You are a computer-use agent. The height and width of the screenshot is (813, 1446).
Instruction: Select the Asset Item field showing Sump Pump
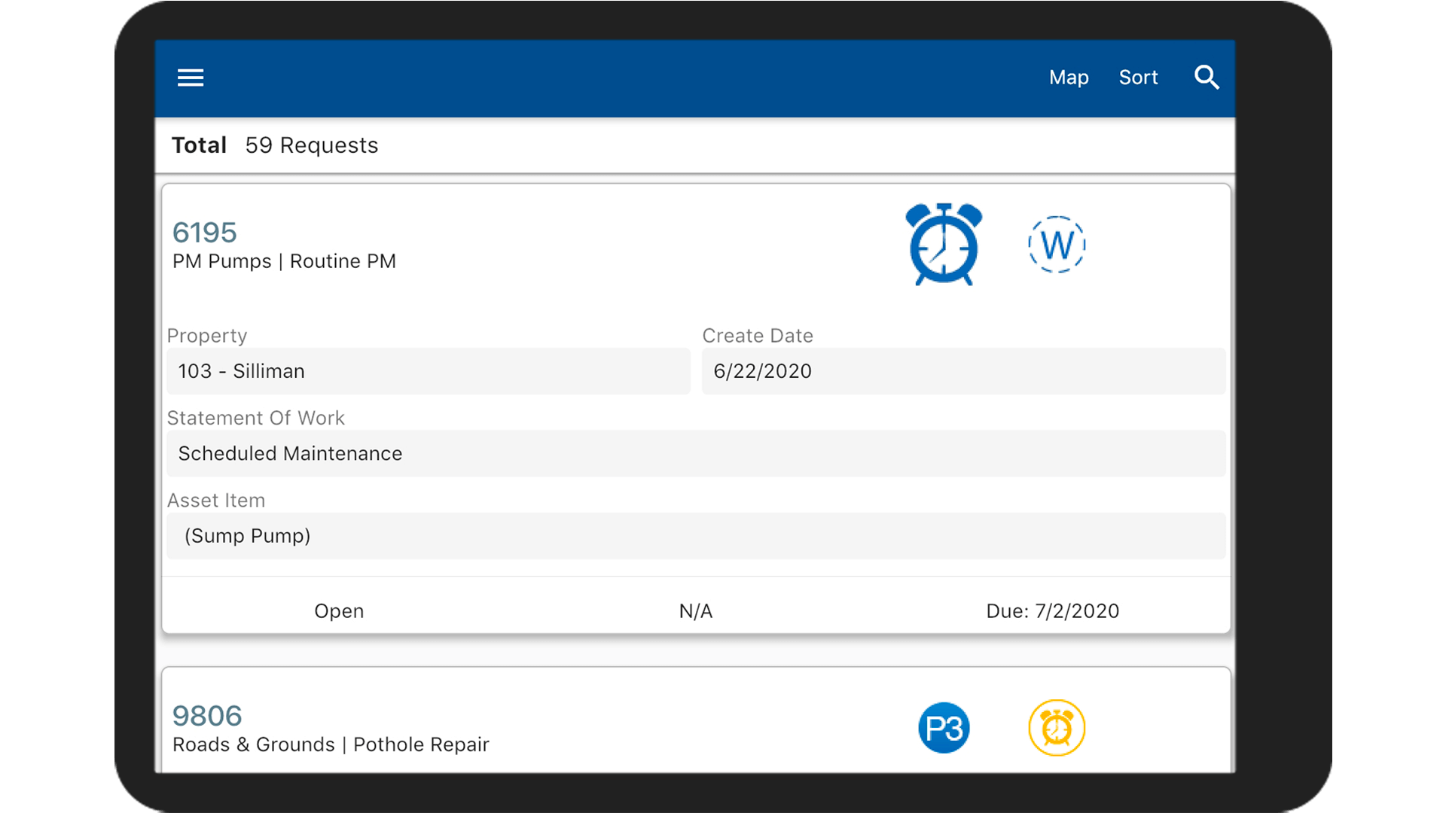695,536
